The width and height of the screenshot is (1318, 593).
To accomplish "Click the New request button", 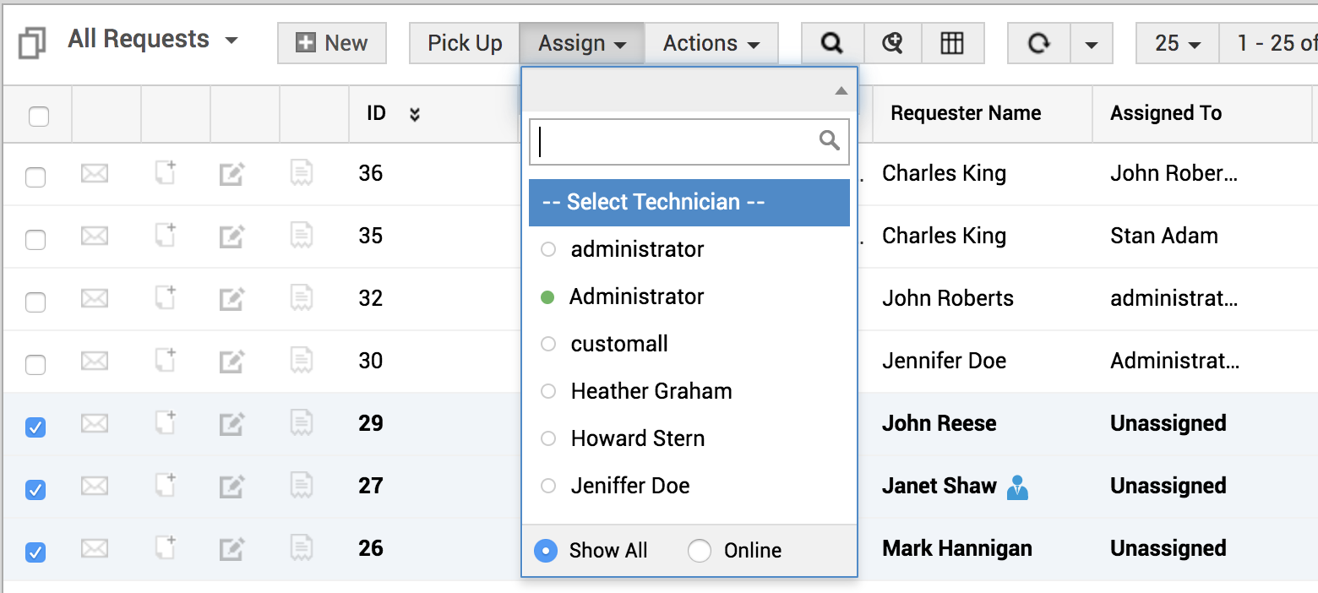I will 332,43.
